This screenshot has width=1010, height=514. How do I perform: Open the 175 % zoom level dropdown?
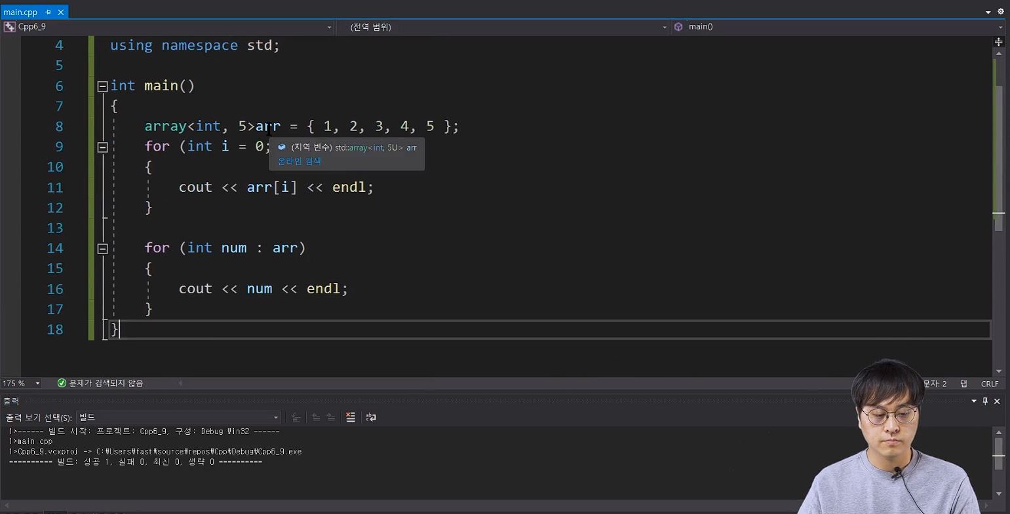(x=22, y=383)
